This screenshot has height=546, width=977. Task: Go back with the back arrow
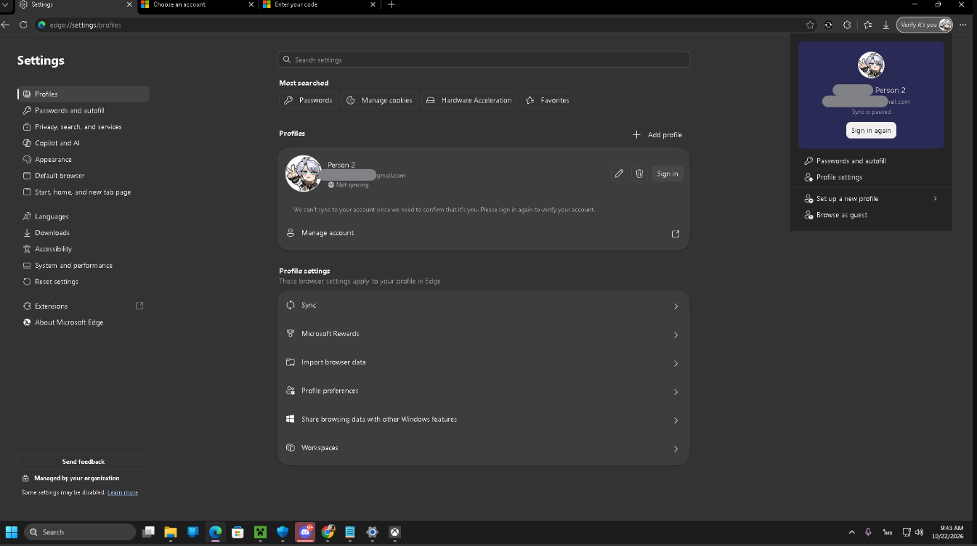coord(6,25)
